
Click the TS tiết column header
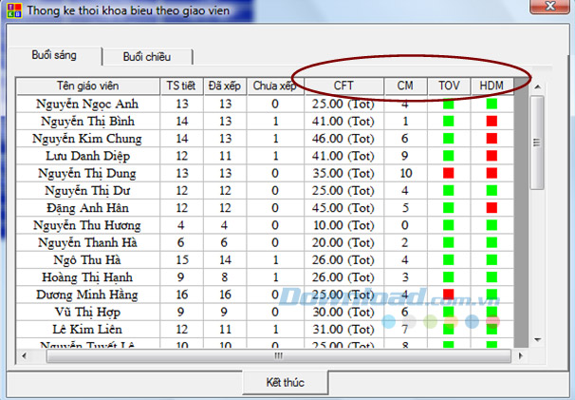click(x=181, y=86)
